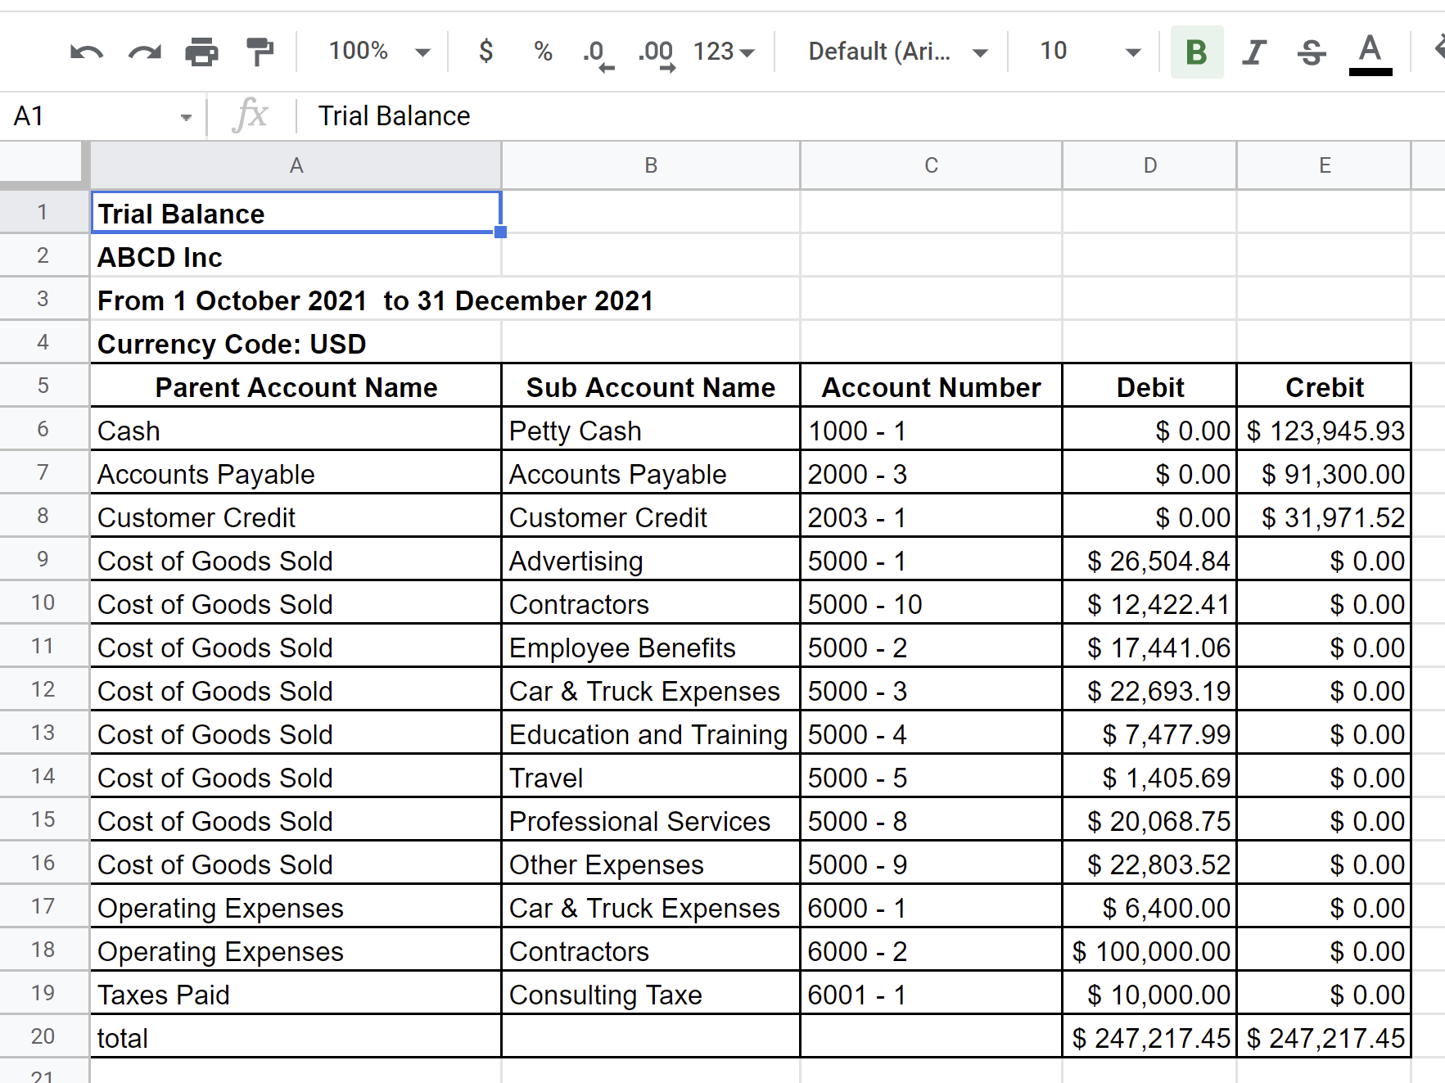Image resolution: width=1445 pixels, height=1083 pixels.
Task: Click the Education and Training cell
Action: (651, 734)
